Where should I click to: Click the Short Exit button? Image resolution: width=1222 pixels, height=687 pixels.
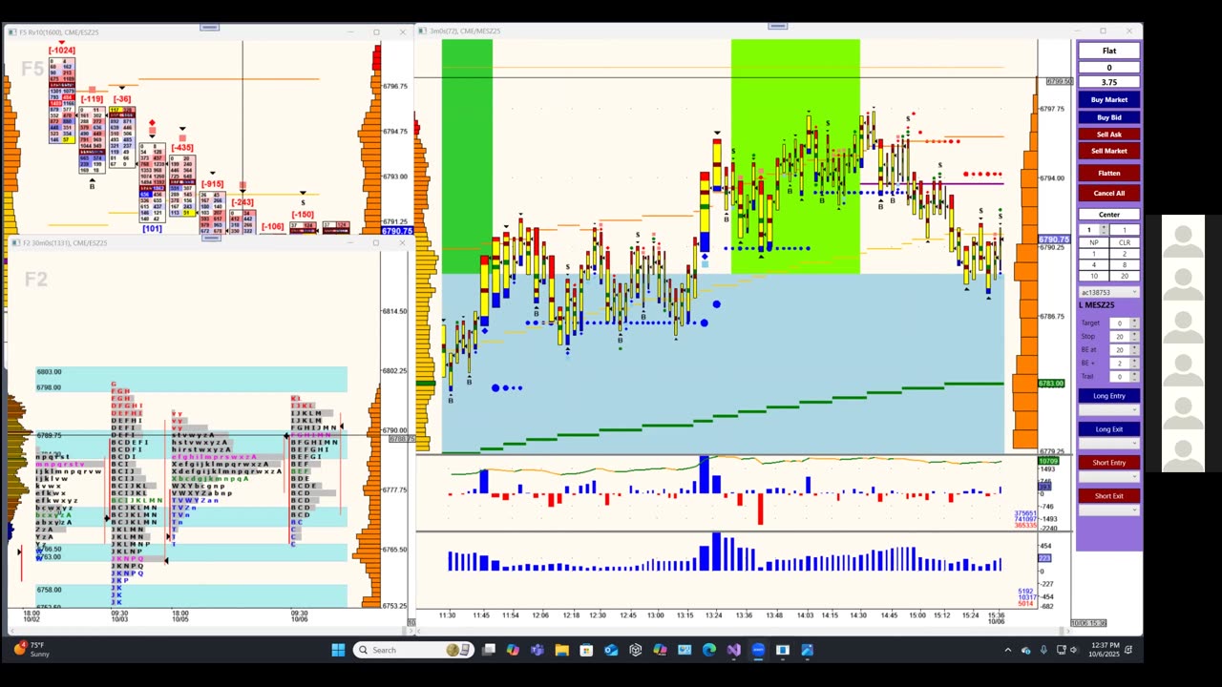pos(1108,496)
